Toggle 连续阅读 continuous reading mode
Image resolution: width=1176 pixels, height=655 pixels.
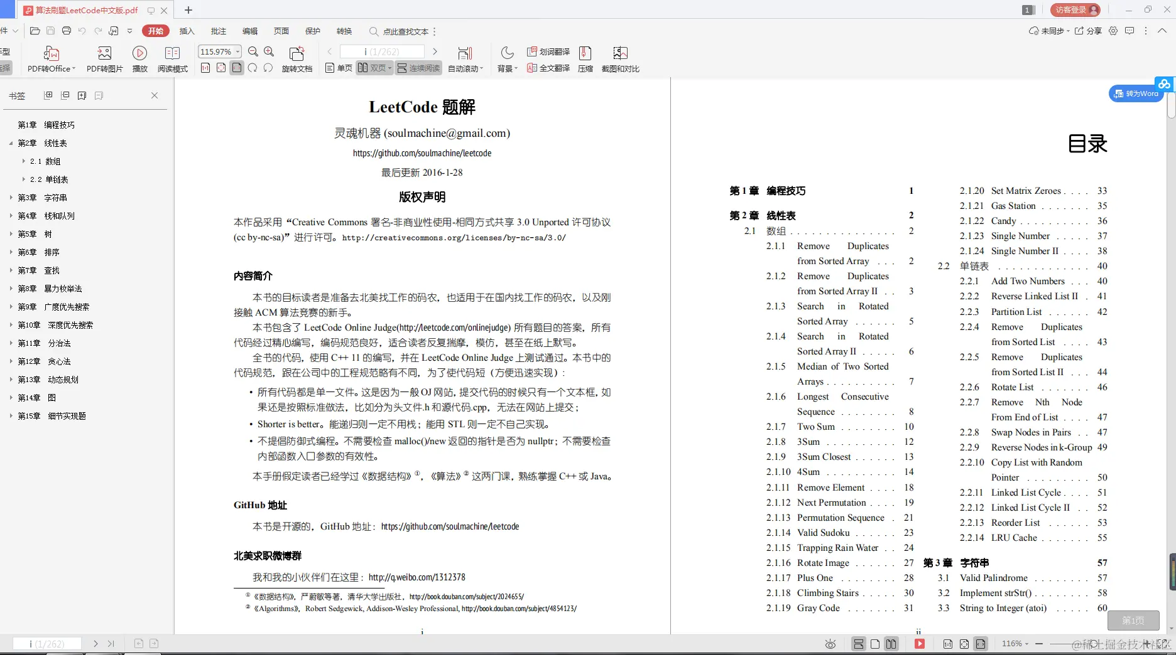418,68
